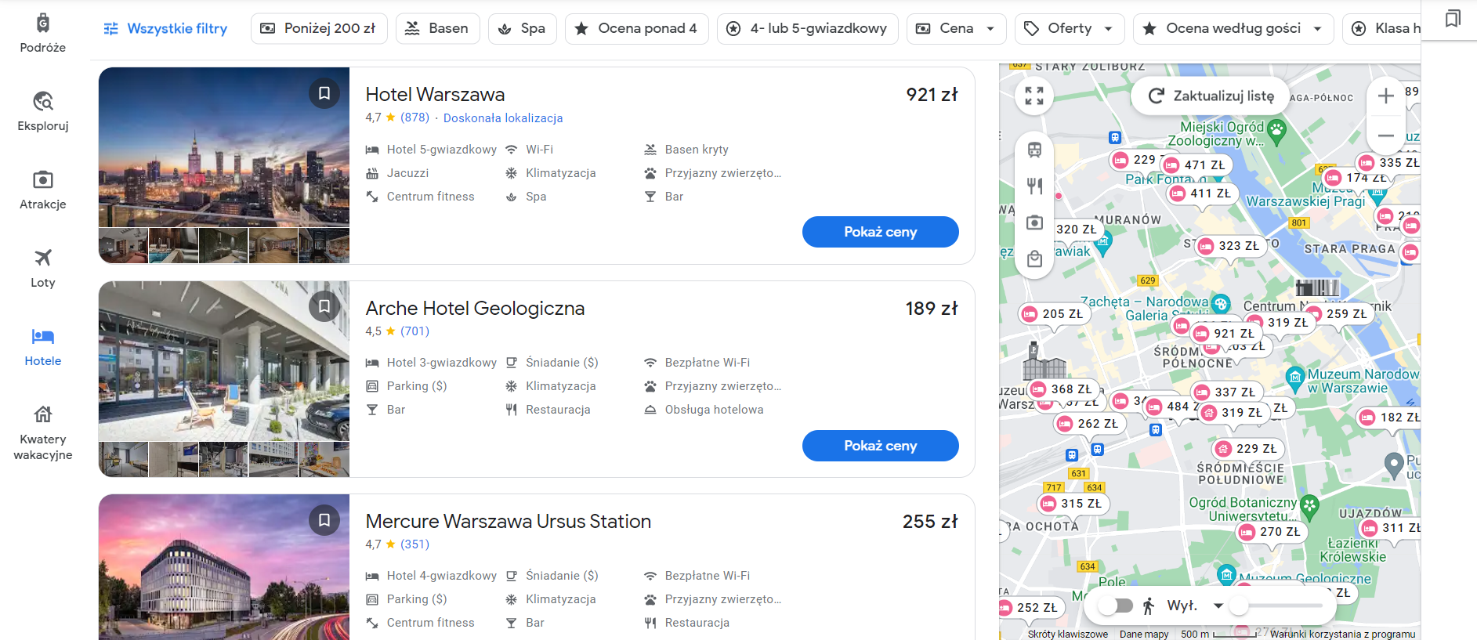The width and height of the screenshot is (1477, 640).
Task: Select the 921 zł marker on map
Action: (x=1225, y=334)
